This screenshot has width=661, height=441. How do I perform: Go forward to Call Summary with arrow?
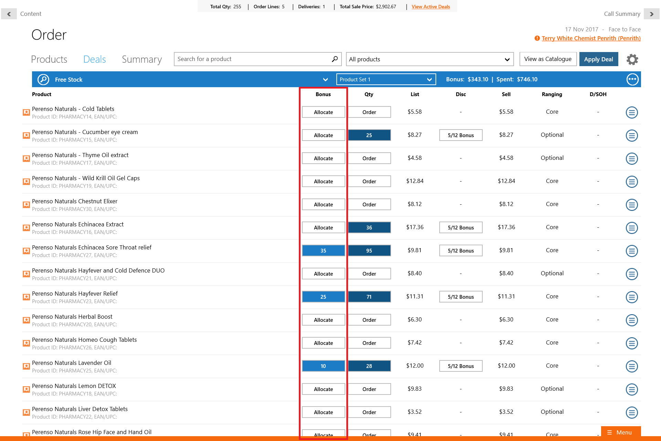[x=651, y=14]
